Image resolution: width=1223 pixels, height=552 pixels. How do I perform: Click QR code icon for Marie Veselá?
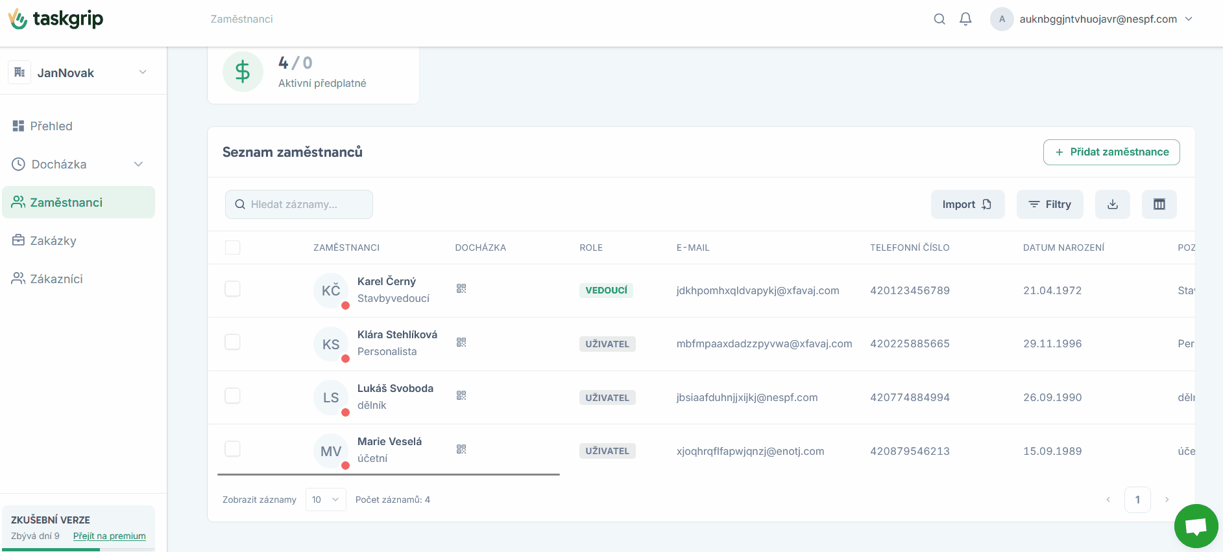[461, 449]
